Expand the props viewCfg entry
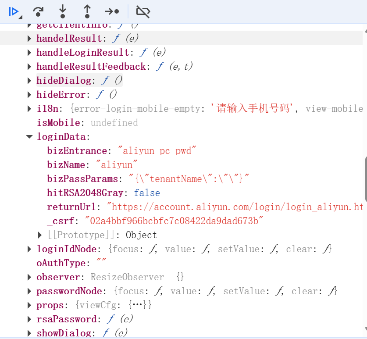The image size is (367, 339). pyautogui.click(x=29, y=305)
